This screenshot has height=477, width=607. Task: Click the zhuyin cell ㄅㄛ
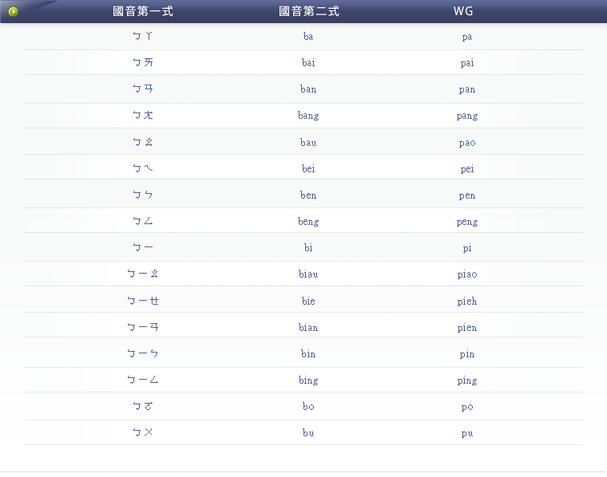click(x=142, y=406)
